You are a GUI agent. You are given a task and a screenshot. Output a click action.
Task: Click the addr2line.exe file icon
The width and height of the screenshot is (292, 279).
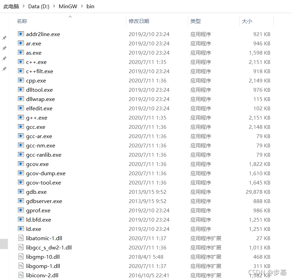click(x=21, y=34)
